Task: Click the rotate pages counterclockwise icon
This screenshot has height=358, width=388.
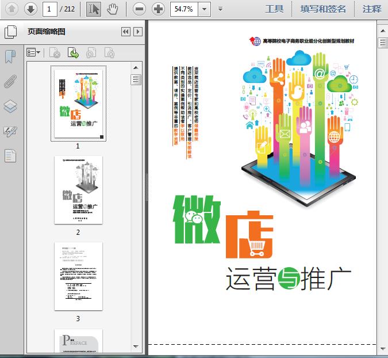Action: (x=91, y=52)
